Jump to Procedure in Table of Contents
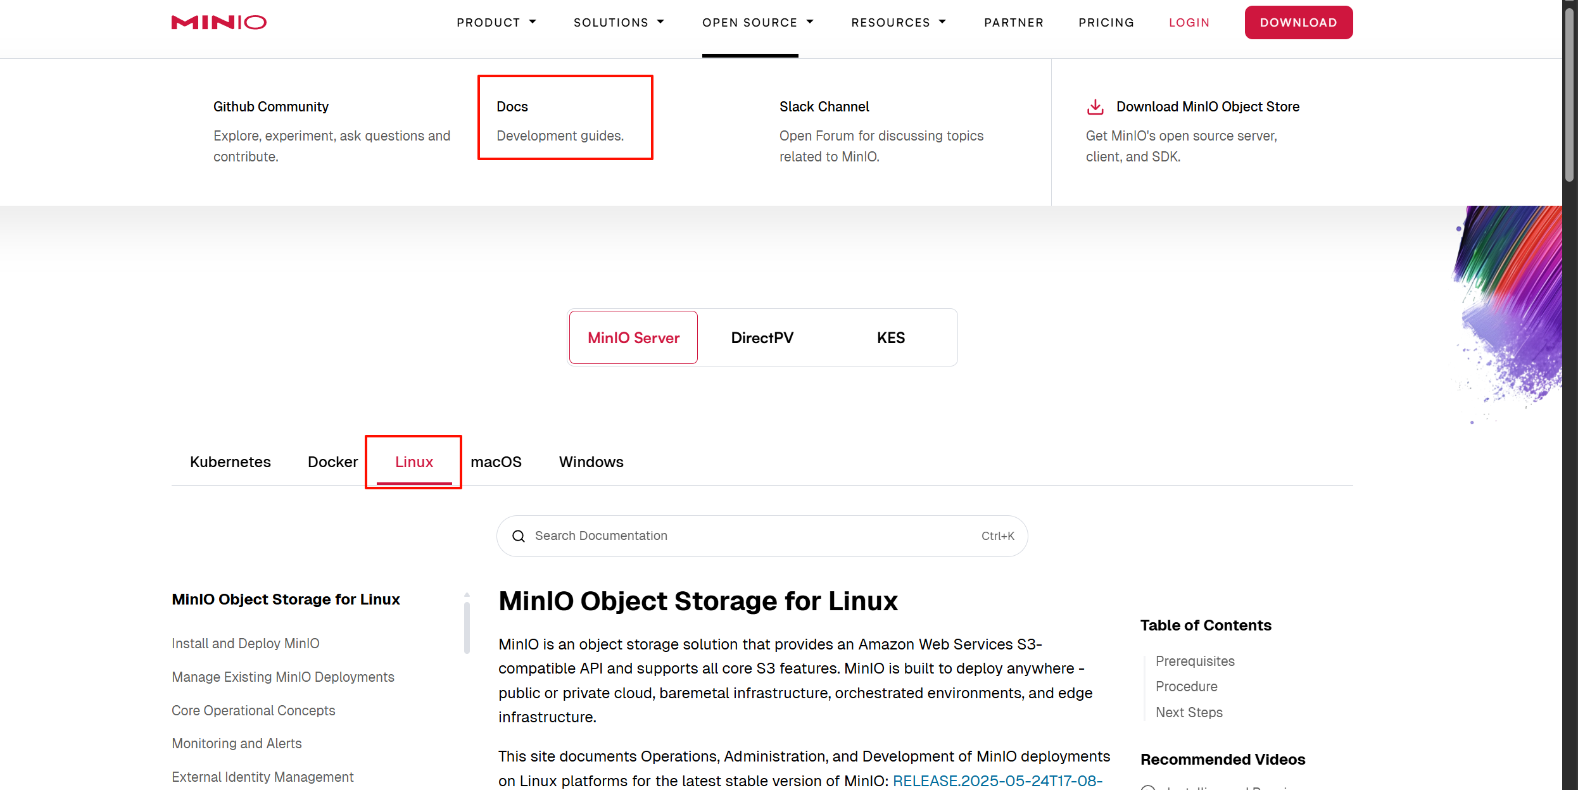This screenshot has height=790, width=1578. tap(1187, 687)
